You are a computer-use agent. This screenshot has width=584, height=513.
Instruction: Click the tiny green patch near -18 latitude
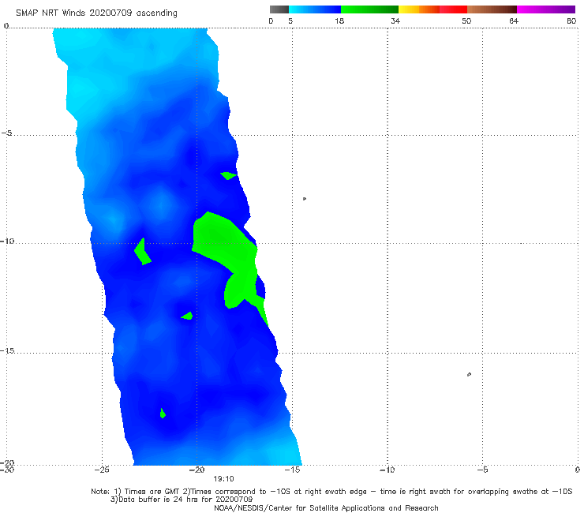(x=163, y=413)
